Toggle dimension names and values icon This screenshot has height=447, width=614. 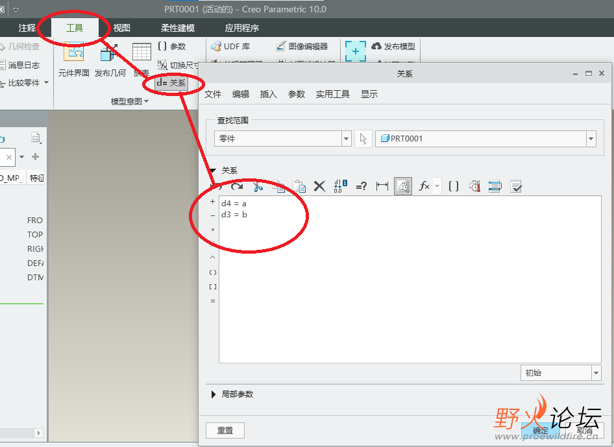tap(340, 186)
